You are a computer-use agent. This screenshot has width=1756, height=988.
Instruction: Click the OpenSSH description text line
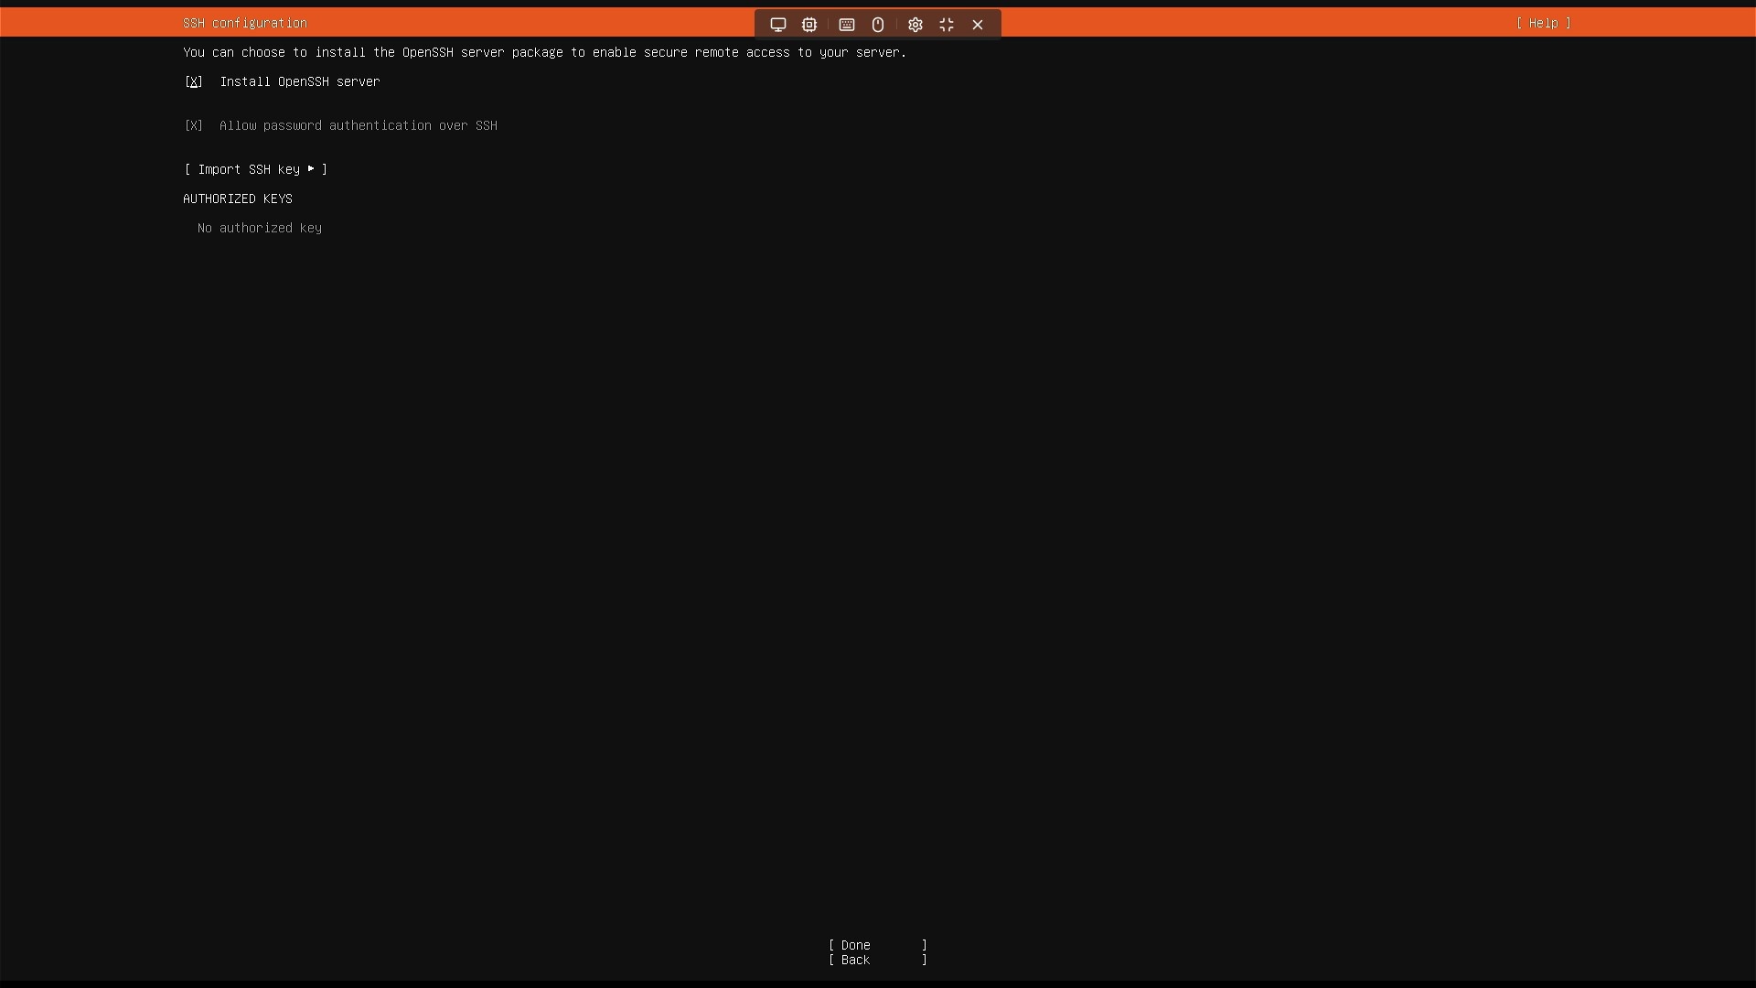(x=544, y=52)
